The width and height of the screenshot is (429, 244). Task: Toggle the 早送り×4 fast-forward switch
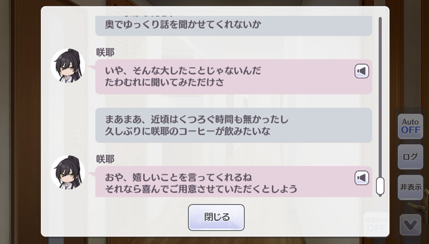[x=376, y=224]
